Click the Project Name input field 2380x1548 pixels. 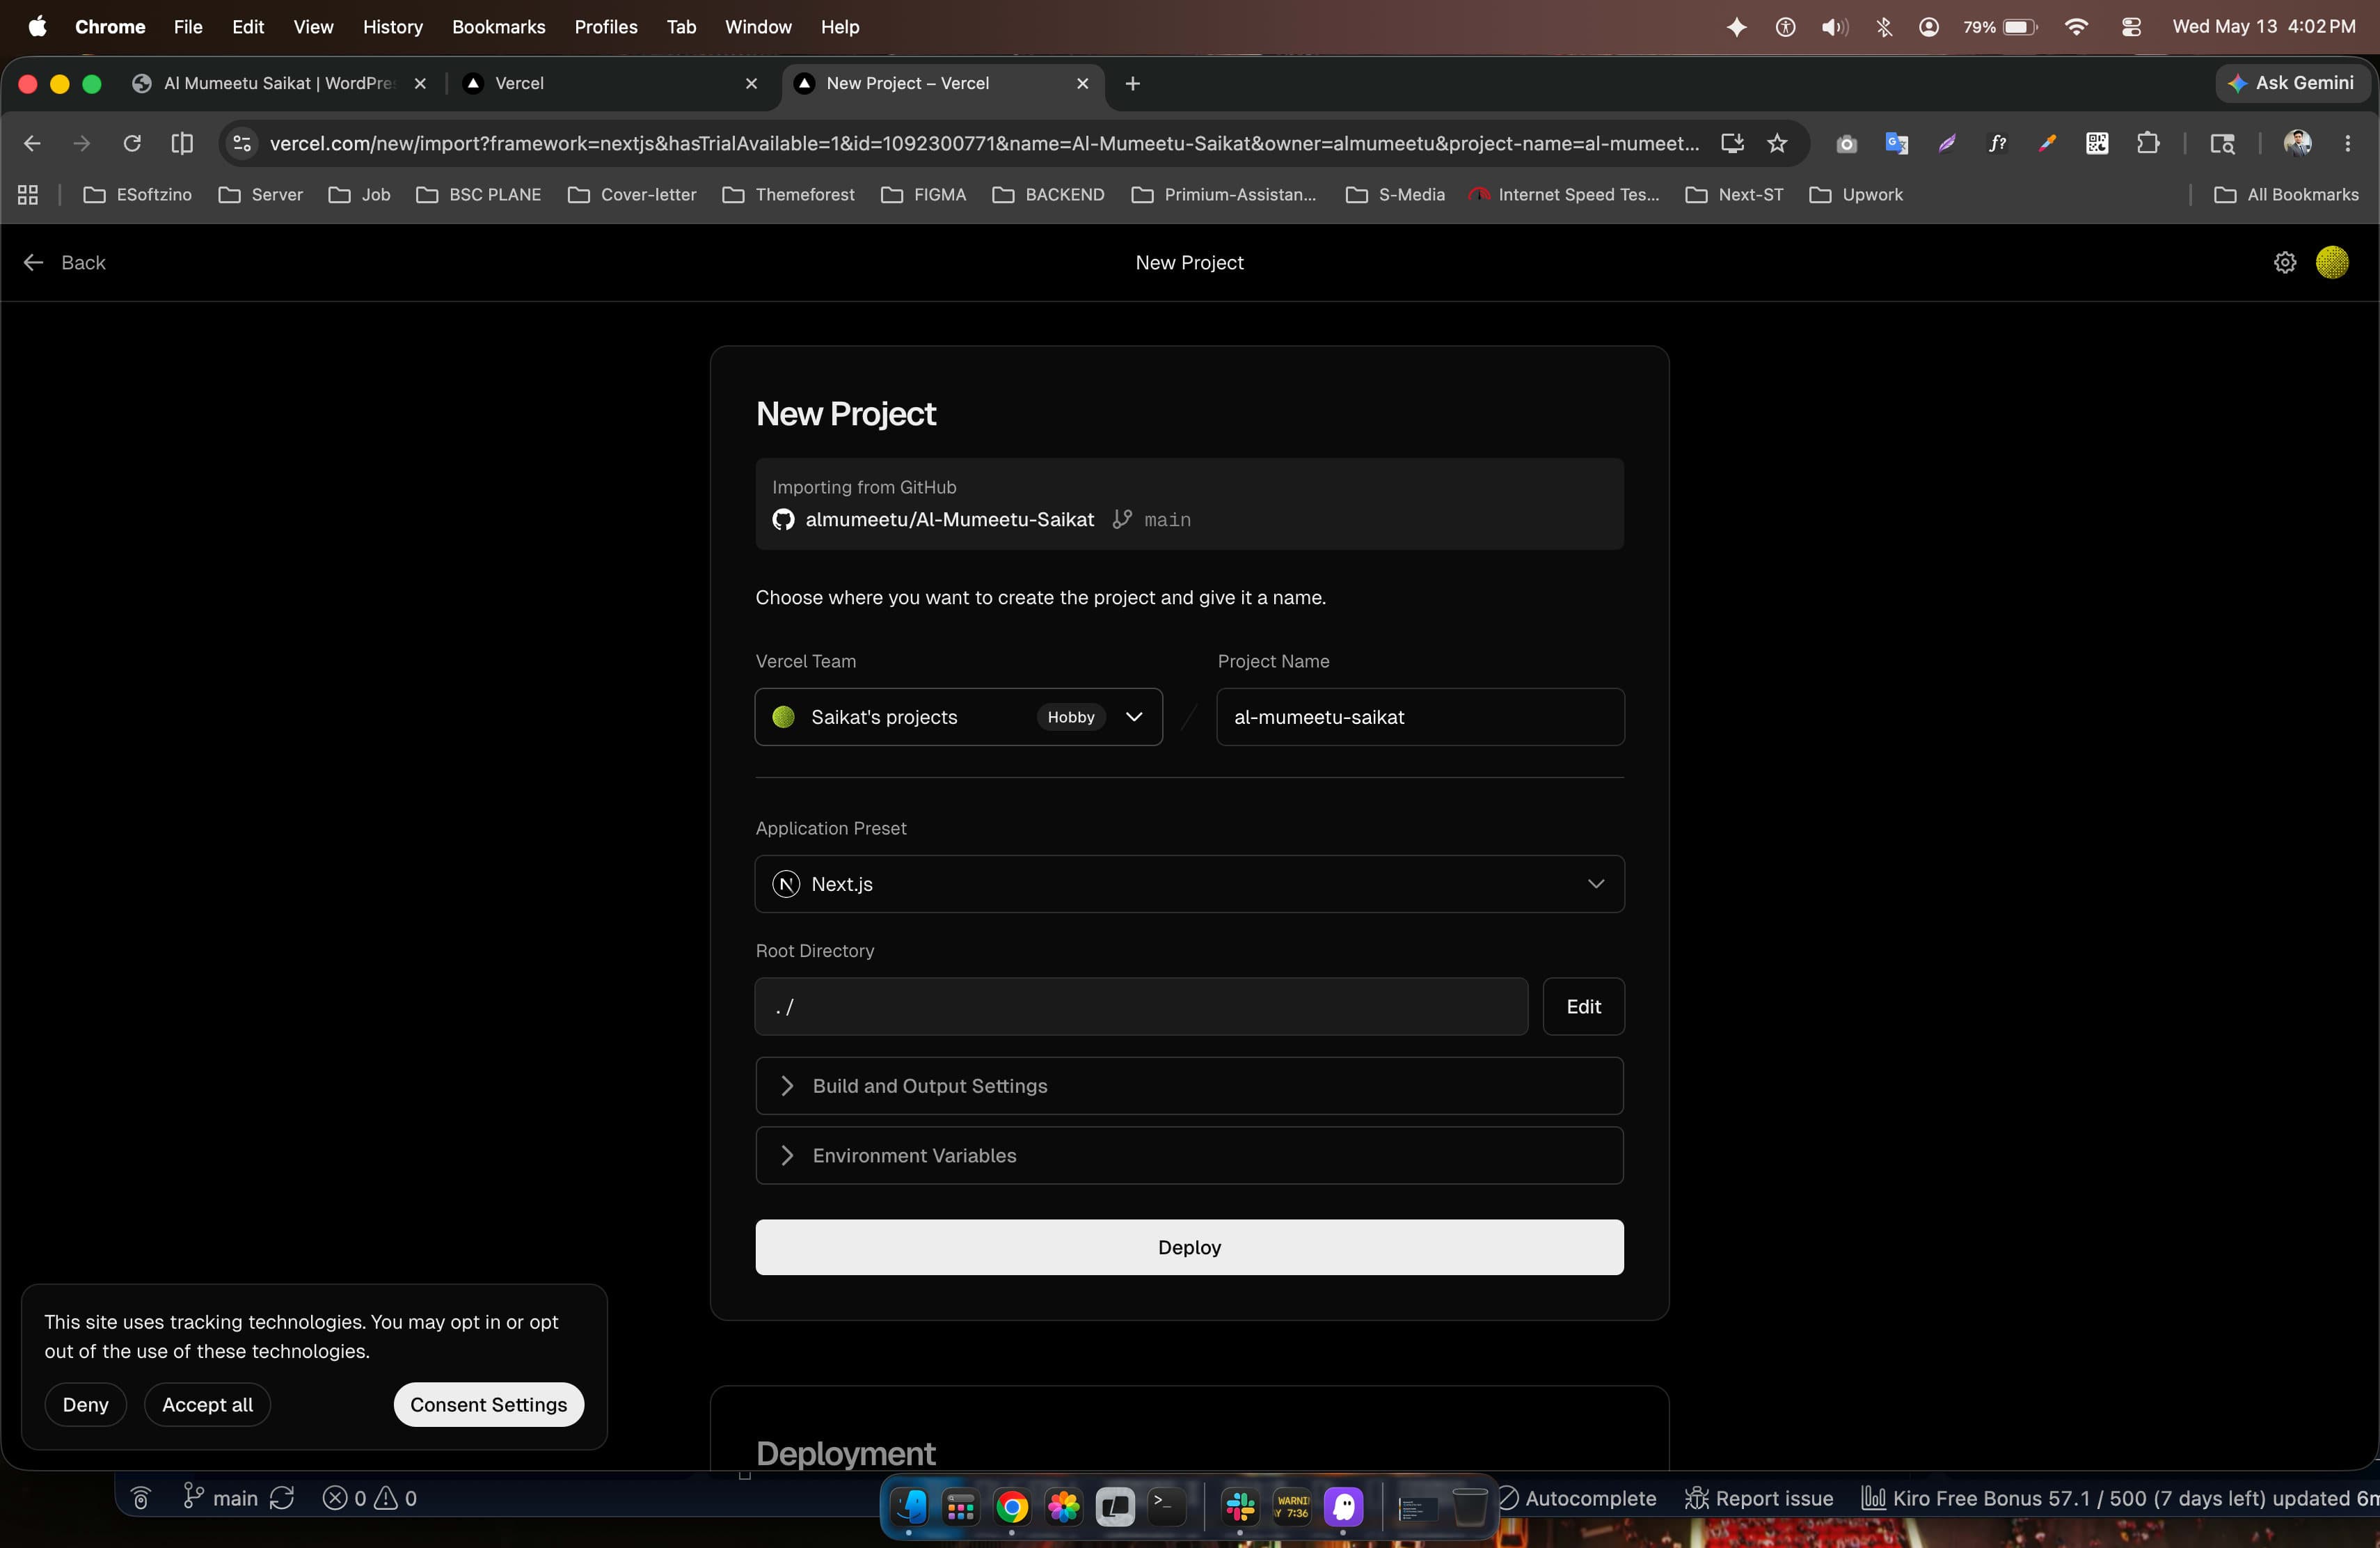click(x=1420, y=717)
